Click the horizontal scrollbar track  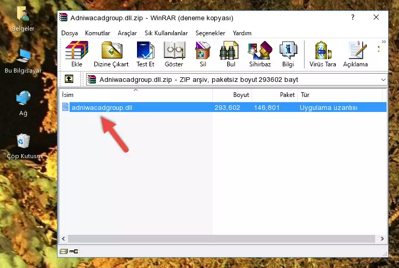point(221,239)
